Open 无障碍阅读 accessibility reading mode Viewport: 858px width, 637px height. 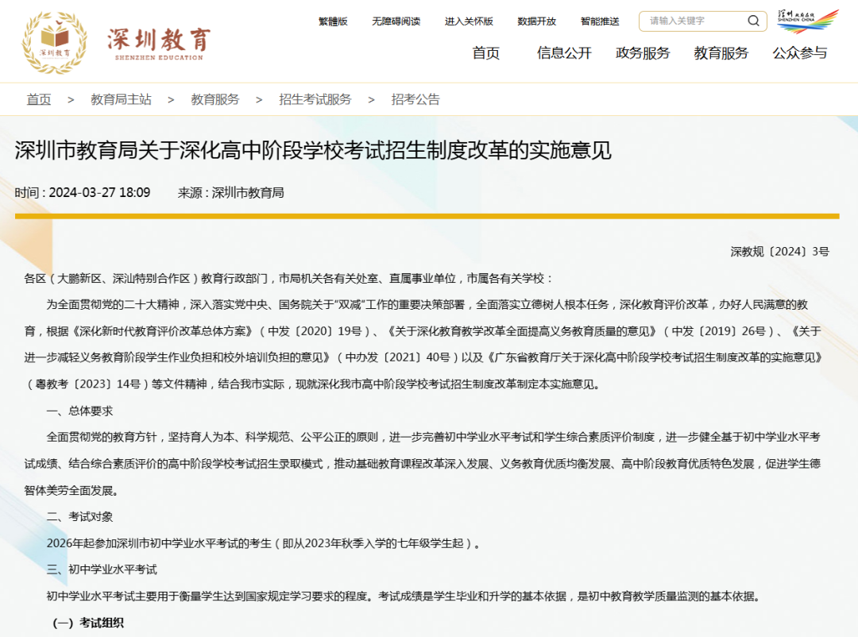(396, 21)
